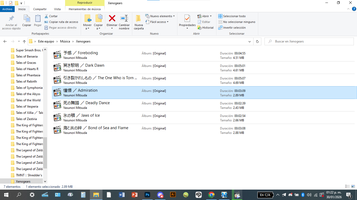This screenshot has width=357, height=200.
Task: Switch to large thumbnails view icon
Action: pos(353,186)
